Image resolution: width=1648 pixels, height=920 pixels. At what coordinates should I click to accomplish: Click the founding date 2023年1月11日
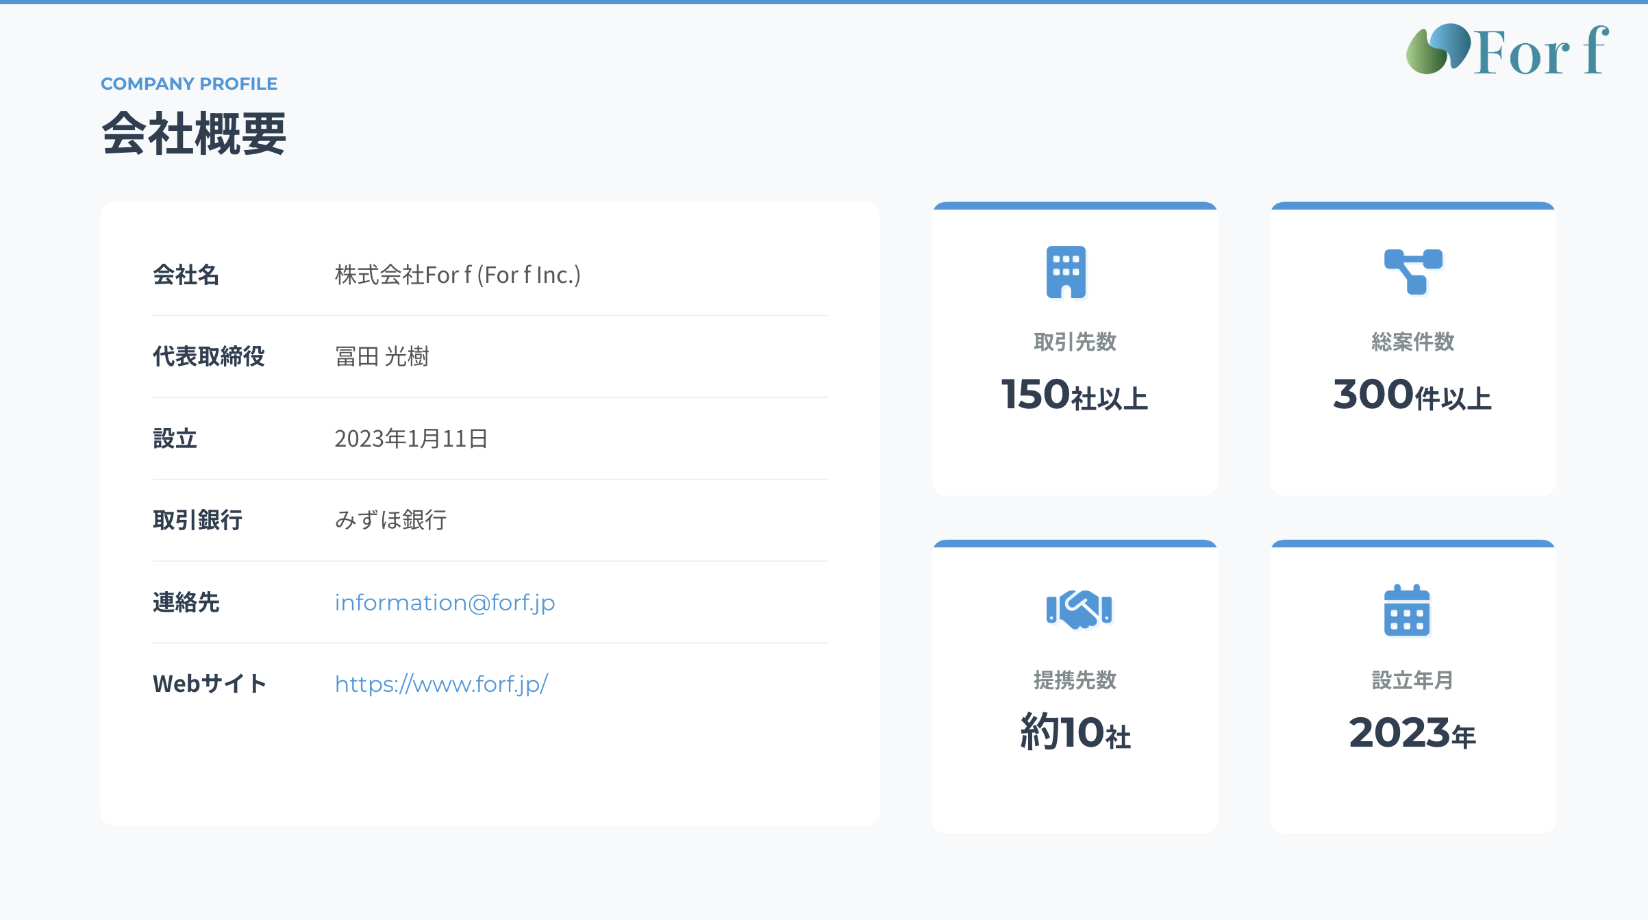point(411,438)
